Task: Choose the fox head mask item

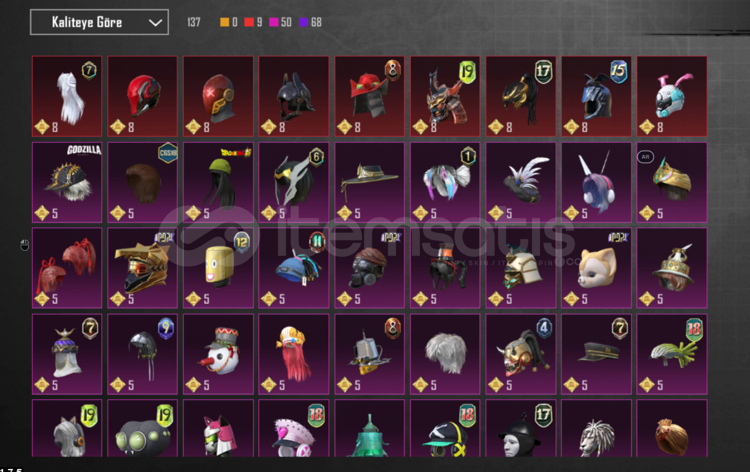Action: (596, 268)
